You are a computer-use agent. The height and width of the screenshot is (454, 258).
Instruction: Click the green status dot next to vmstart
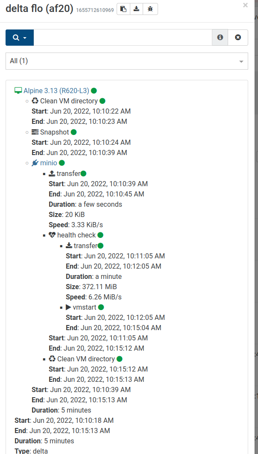(101, 307)
